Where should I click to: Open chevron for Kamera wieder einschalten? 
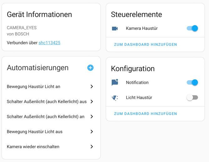pos(92,147)
